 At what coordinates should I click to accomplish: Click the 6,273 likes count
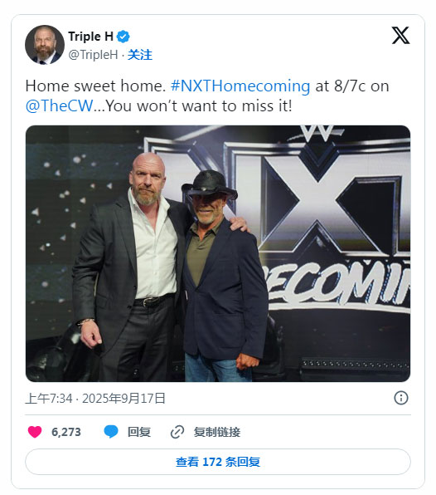tap(66, 432)
